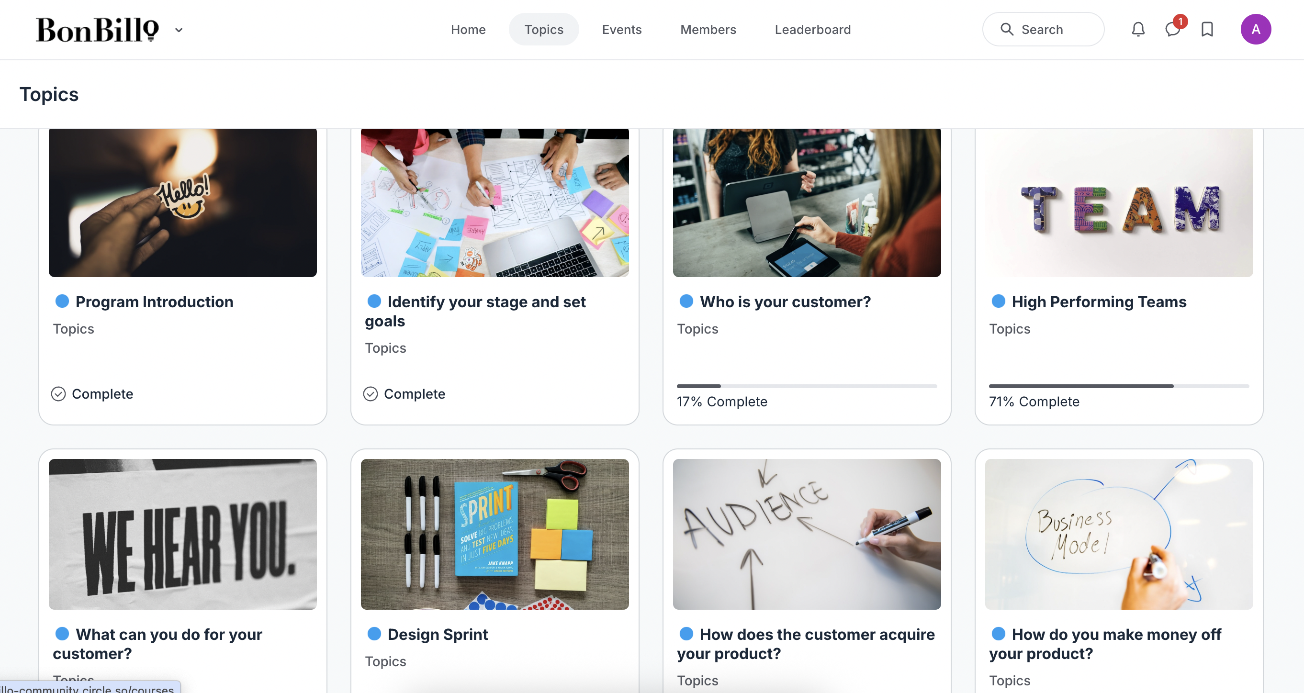
Task: Click the magnifying glass search icon
Action: click(1006, 29)
